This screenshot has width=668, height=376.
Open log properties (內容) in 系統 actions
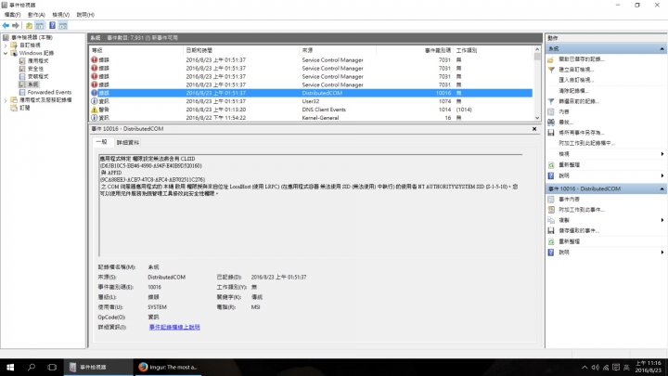(x=564, y=111)
